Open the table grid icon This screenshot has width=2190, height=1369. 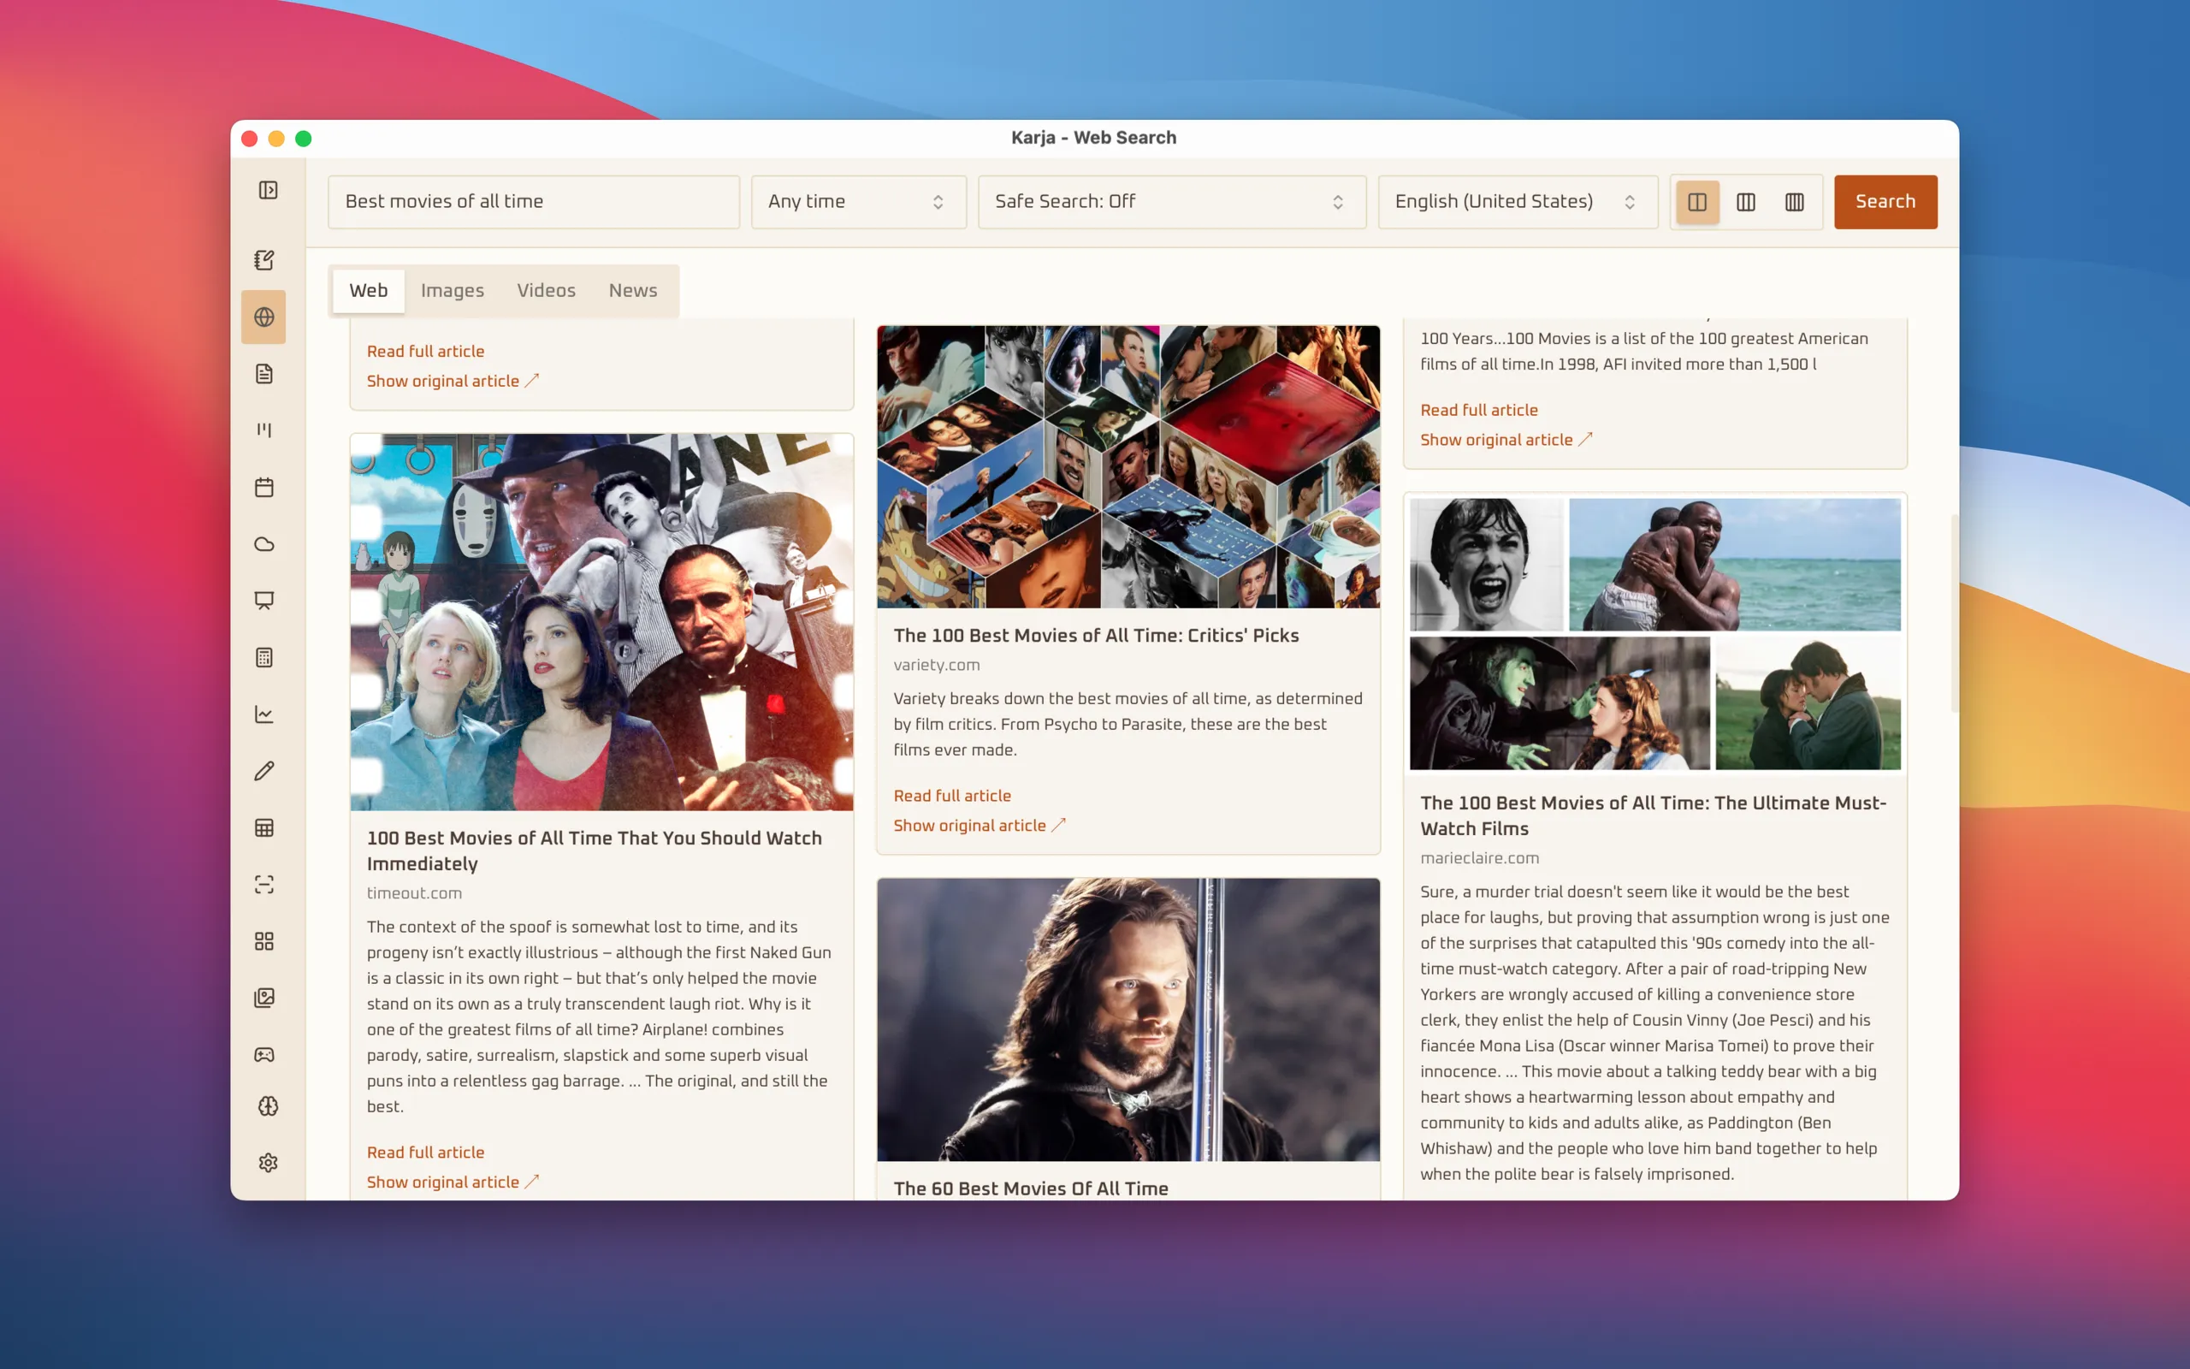pyautogui.click(x=264, y=827)
